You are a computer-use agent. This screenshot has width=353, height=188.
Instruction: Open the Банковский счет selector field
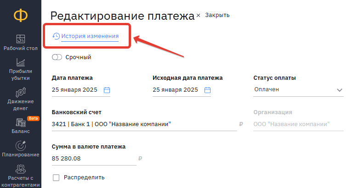coord(144,124)
